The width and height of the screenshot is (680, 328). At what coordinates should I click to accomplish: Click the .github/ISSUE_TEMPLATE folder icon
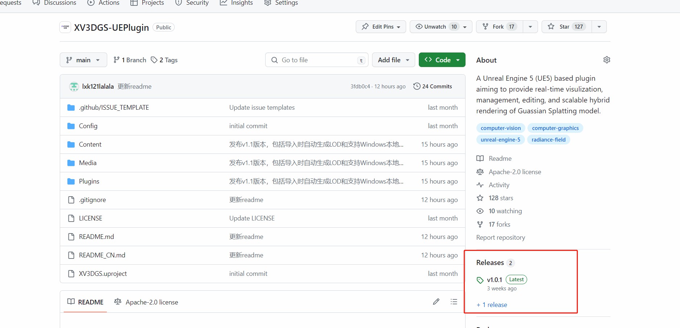tap(71, 108)
